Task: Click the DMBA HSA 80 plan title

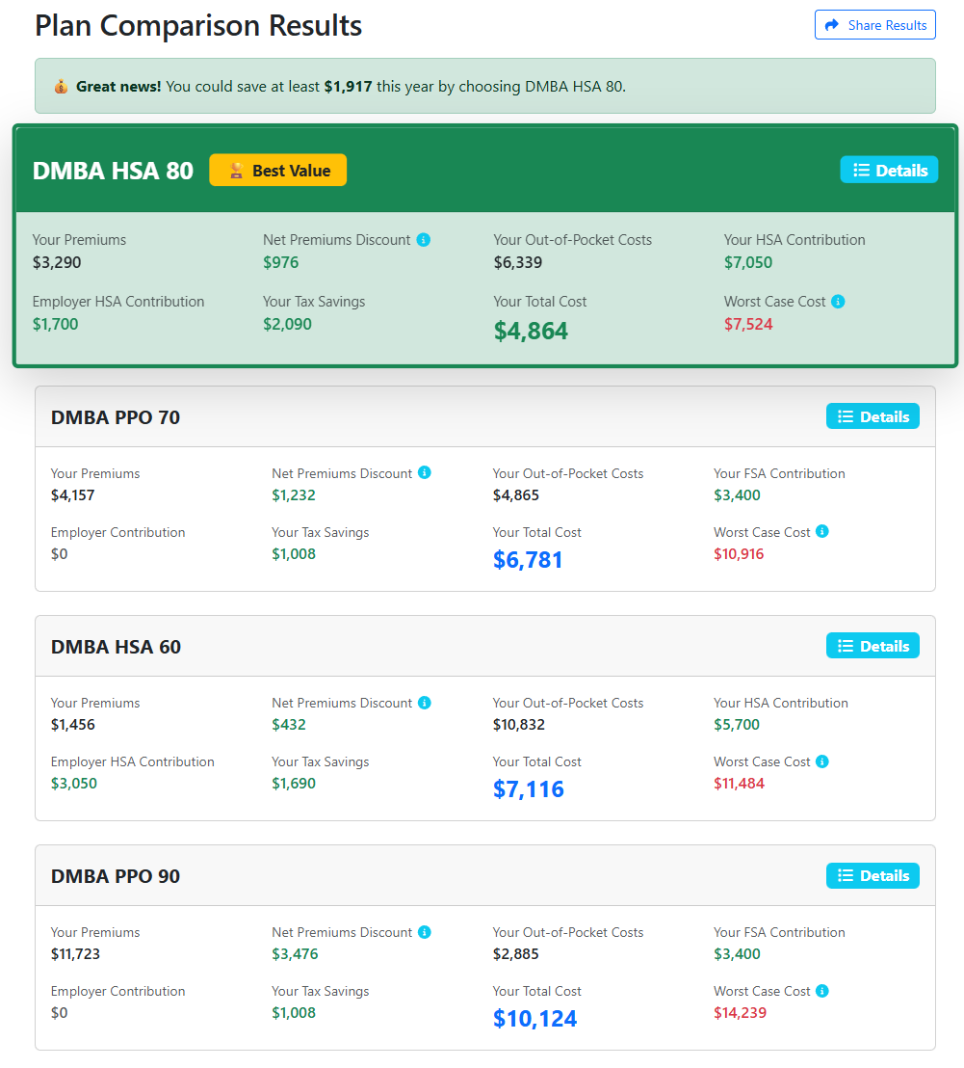Action: (x=113, y=171)
